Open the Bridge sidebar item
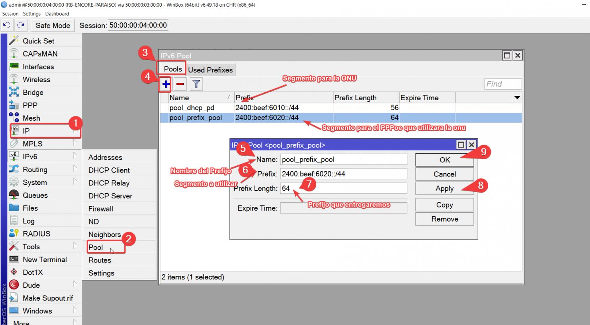Image resolution: width=590 pixels, height=325 pixels. [33, 92]
